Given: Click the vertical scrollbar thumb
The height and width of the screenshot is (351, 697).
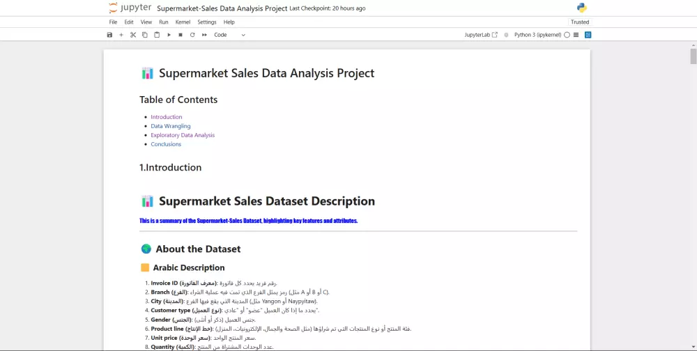Looking at the screenshot, I should point(694,56).
